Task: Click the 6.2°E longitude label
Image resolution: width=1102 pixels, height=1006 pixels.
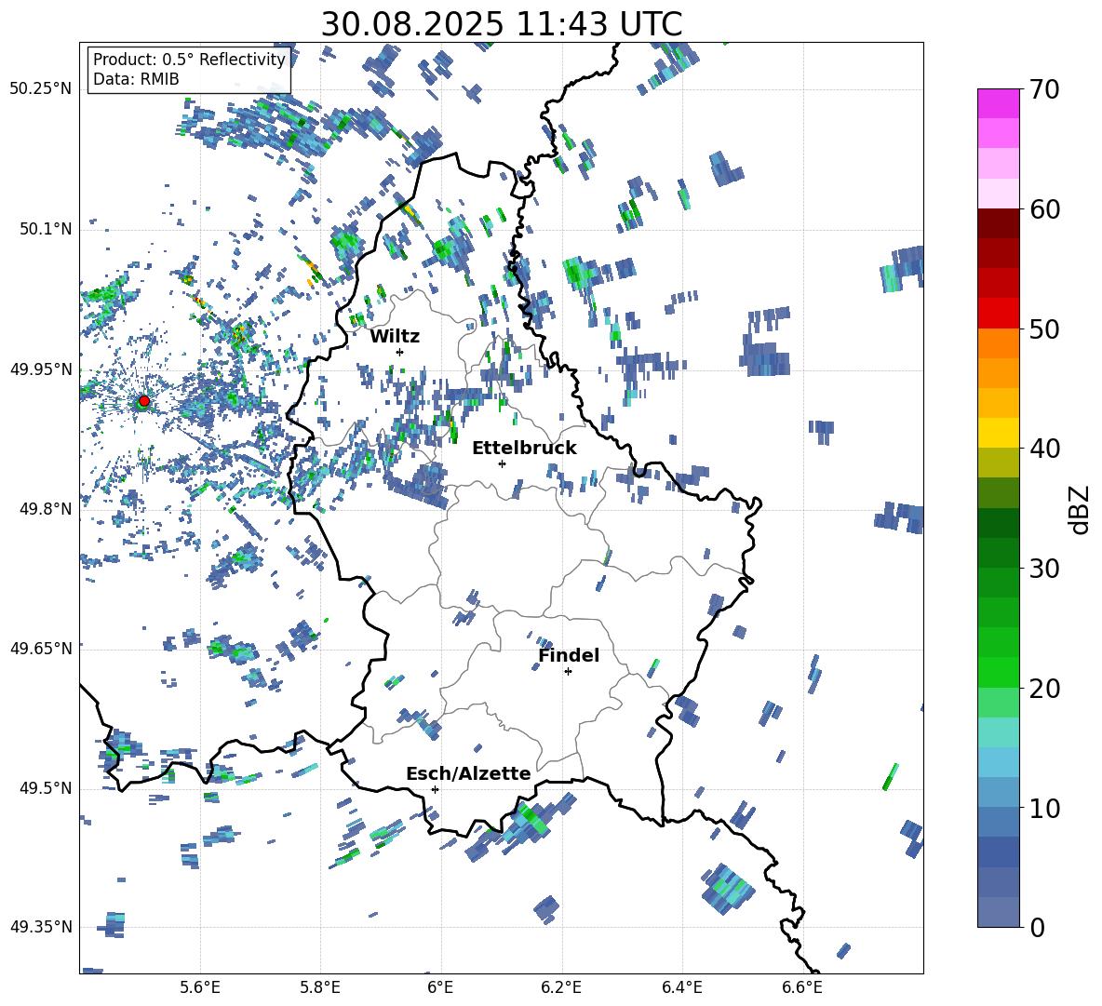Action: (561, 987)
